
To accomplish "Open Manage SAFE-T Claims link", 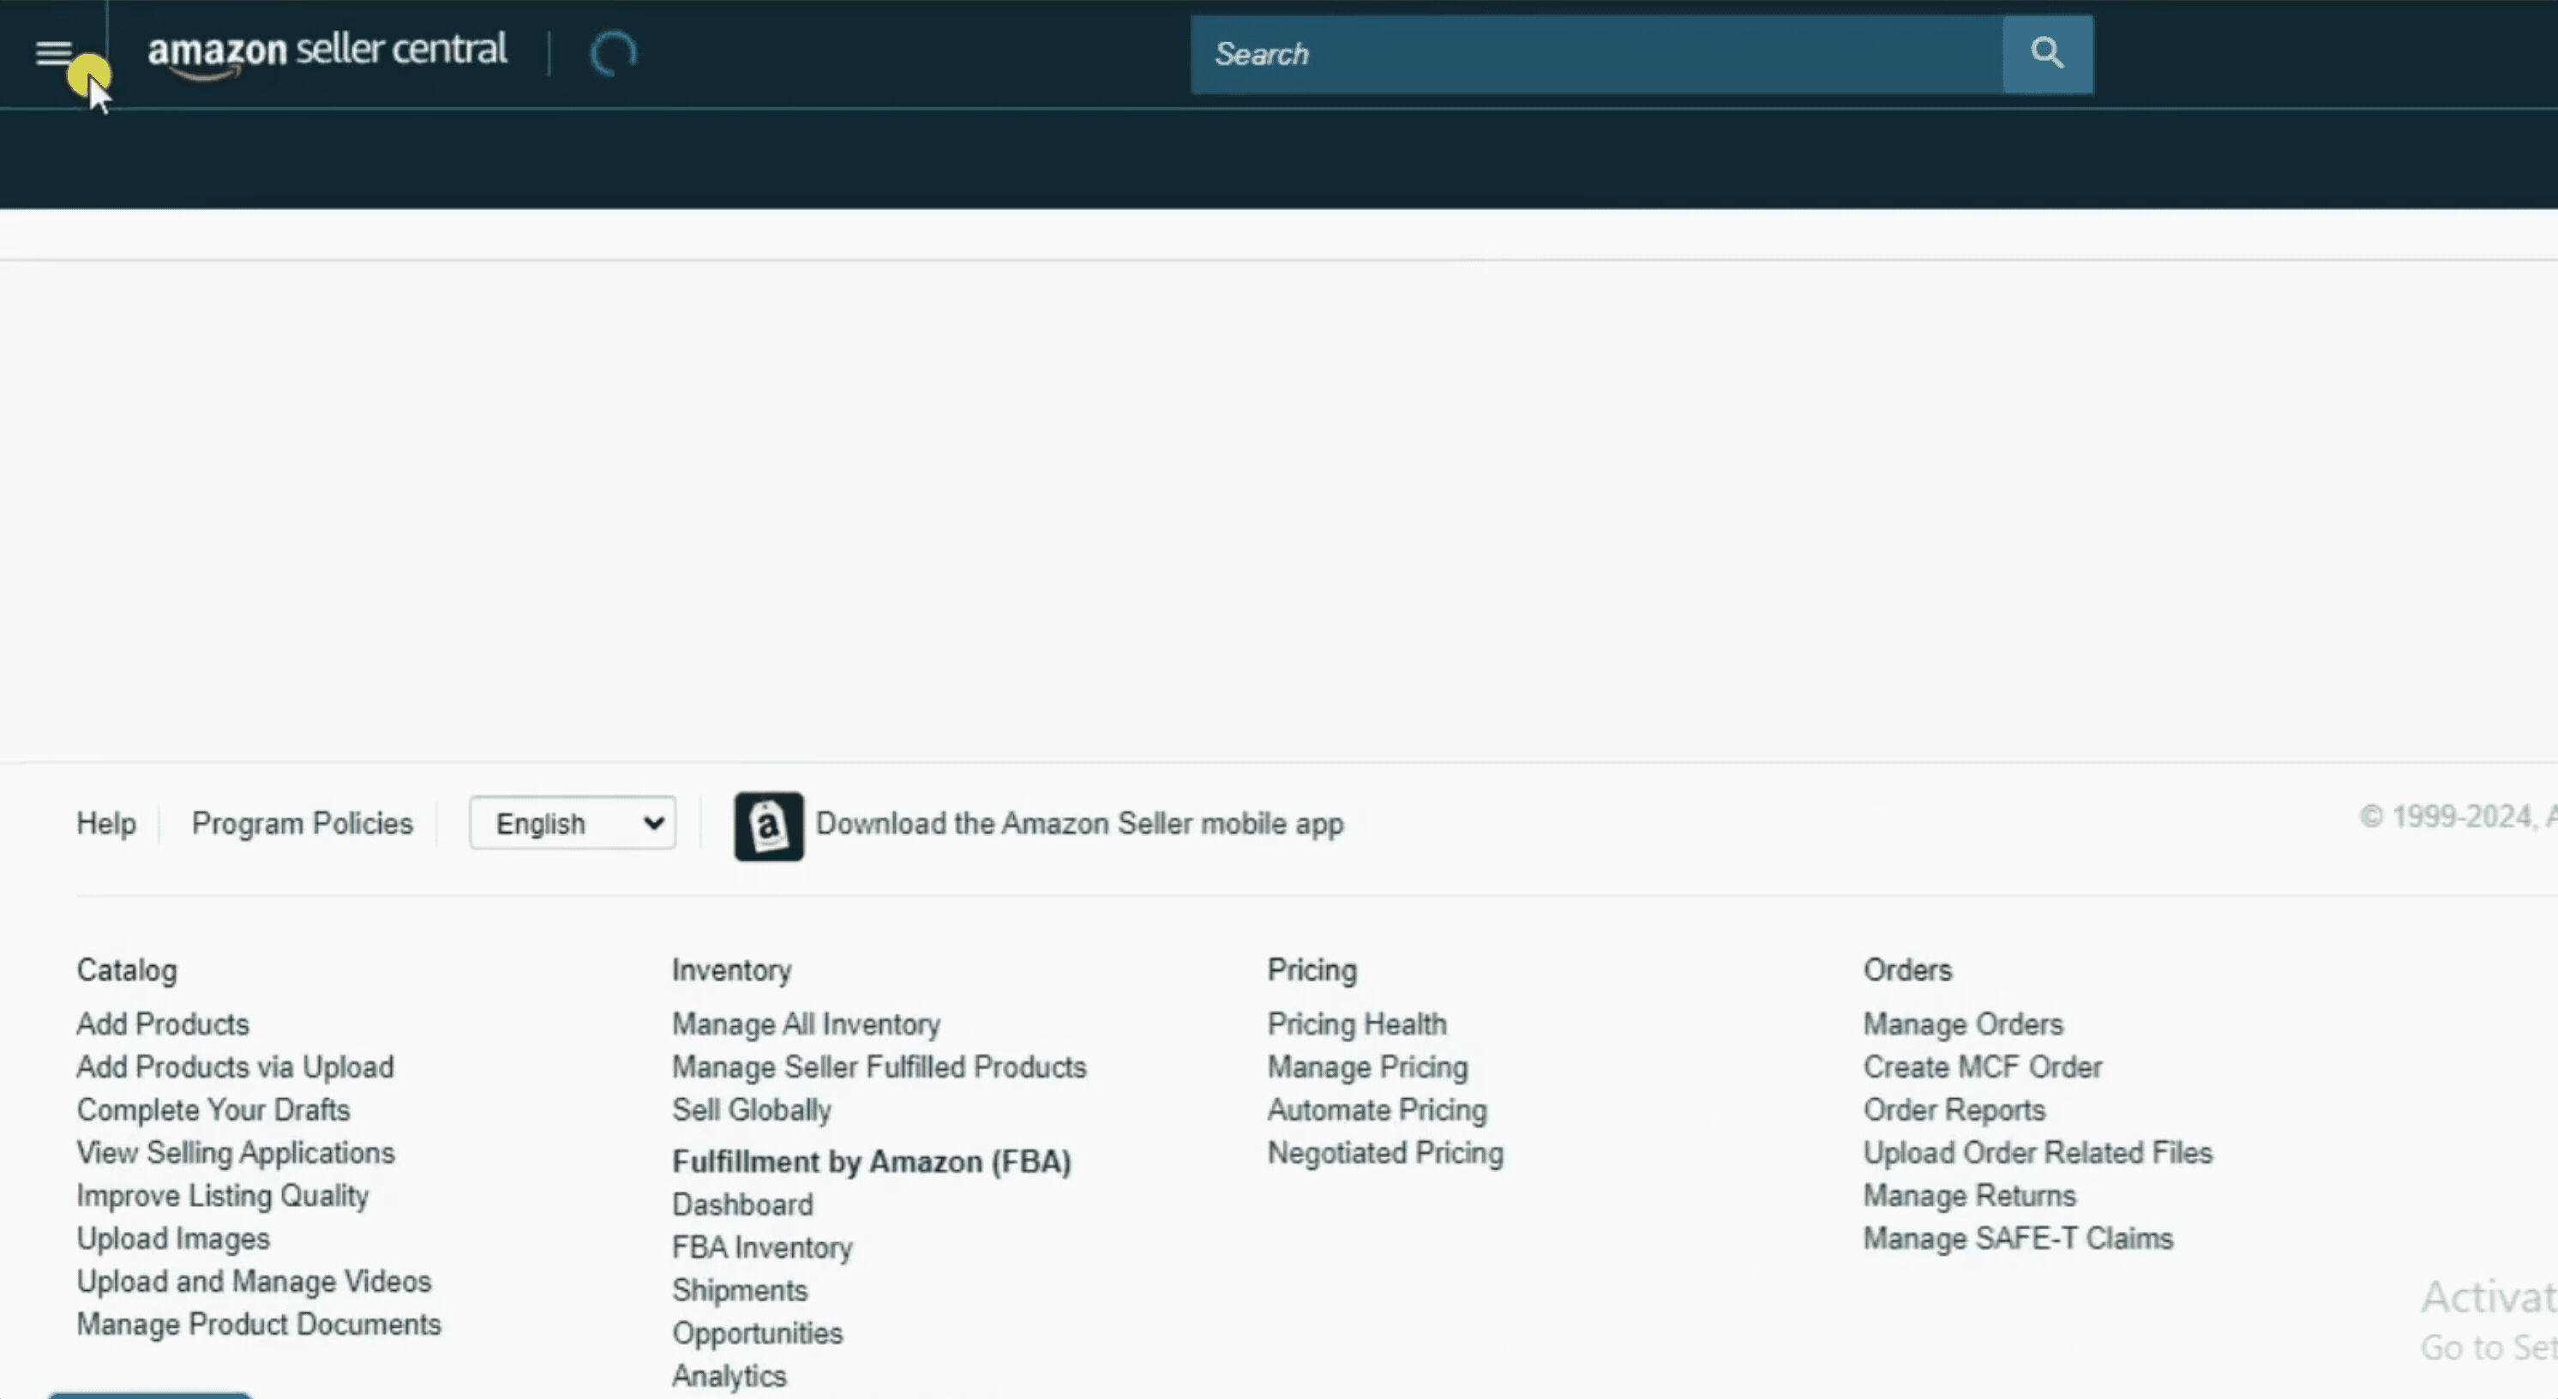I will pos(2018,1238).
